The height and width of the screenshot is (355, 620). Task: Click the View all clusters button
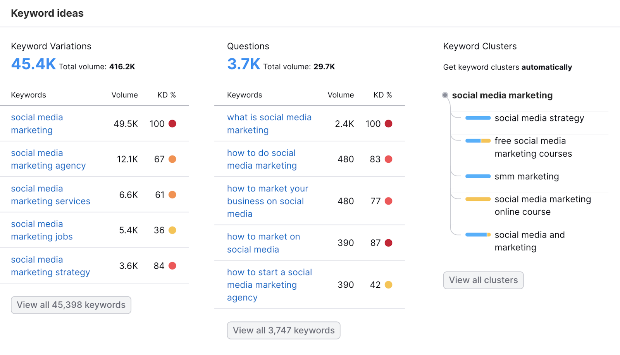click(483, 280)
